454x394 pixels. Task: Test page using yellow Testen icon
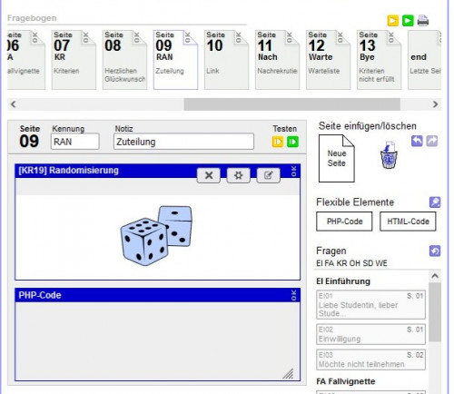(278, 142)
